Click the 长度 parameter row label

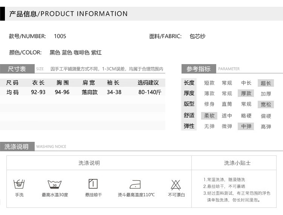189,83
